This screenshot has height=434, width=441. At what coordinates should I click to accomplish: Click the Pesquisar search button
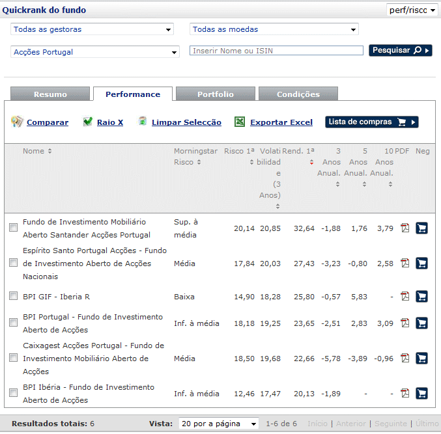pos(401,50)
